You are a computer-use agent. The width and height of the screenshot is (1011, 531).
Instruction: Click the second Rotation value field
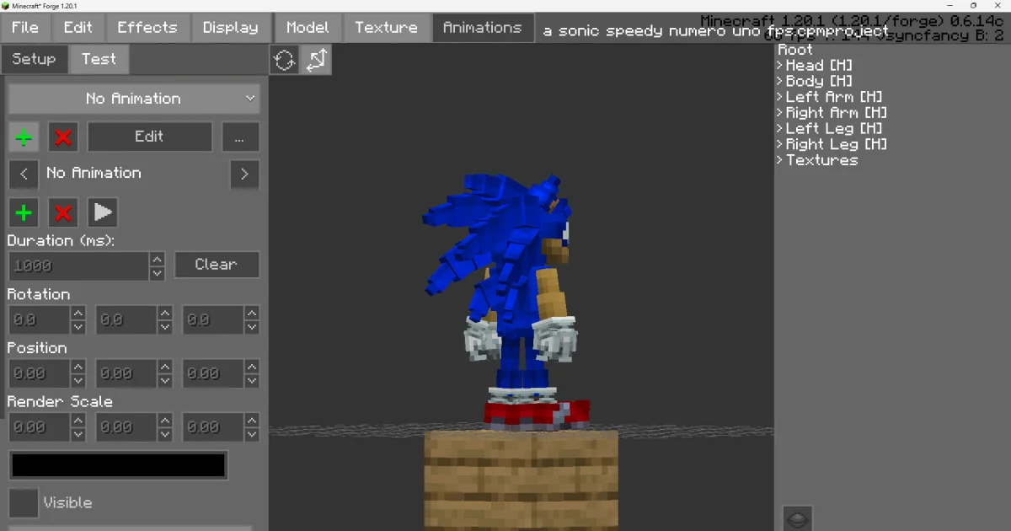pyautogui.click(x=126, y=320)
